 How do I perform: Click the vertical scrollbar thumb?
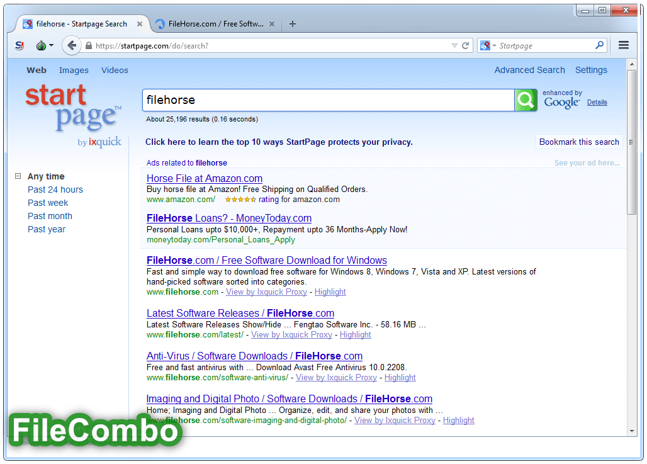pos(632,142)
